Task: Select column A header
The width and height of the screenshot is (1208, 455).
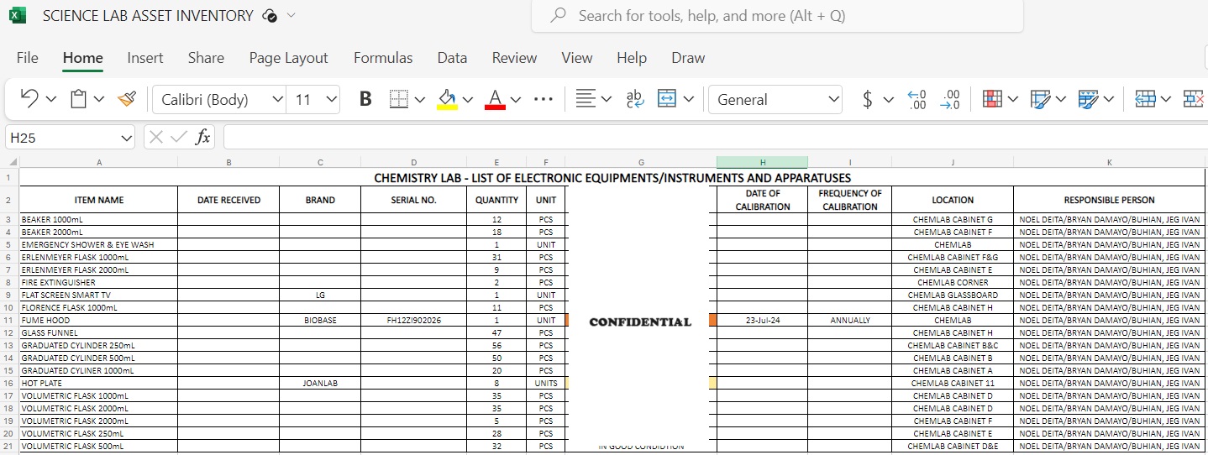Action: (x=98, y=162)
